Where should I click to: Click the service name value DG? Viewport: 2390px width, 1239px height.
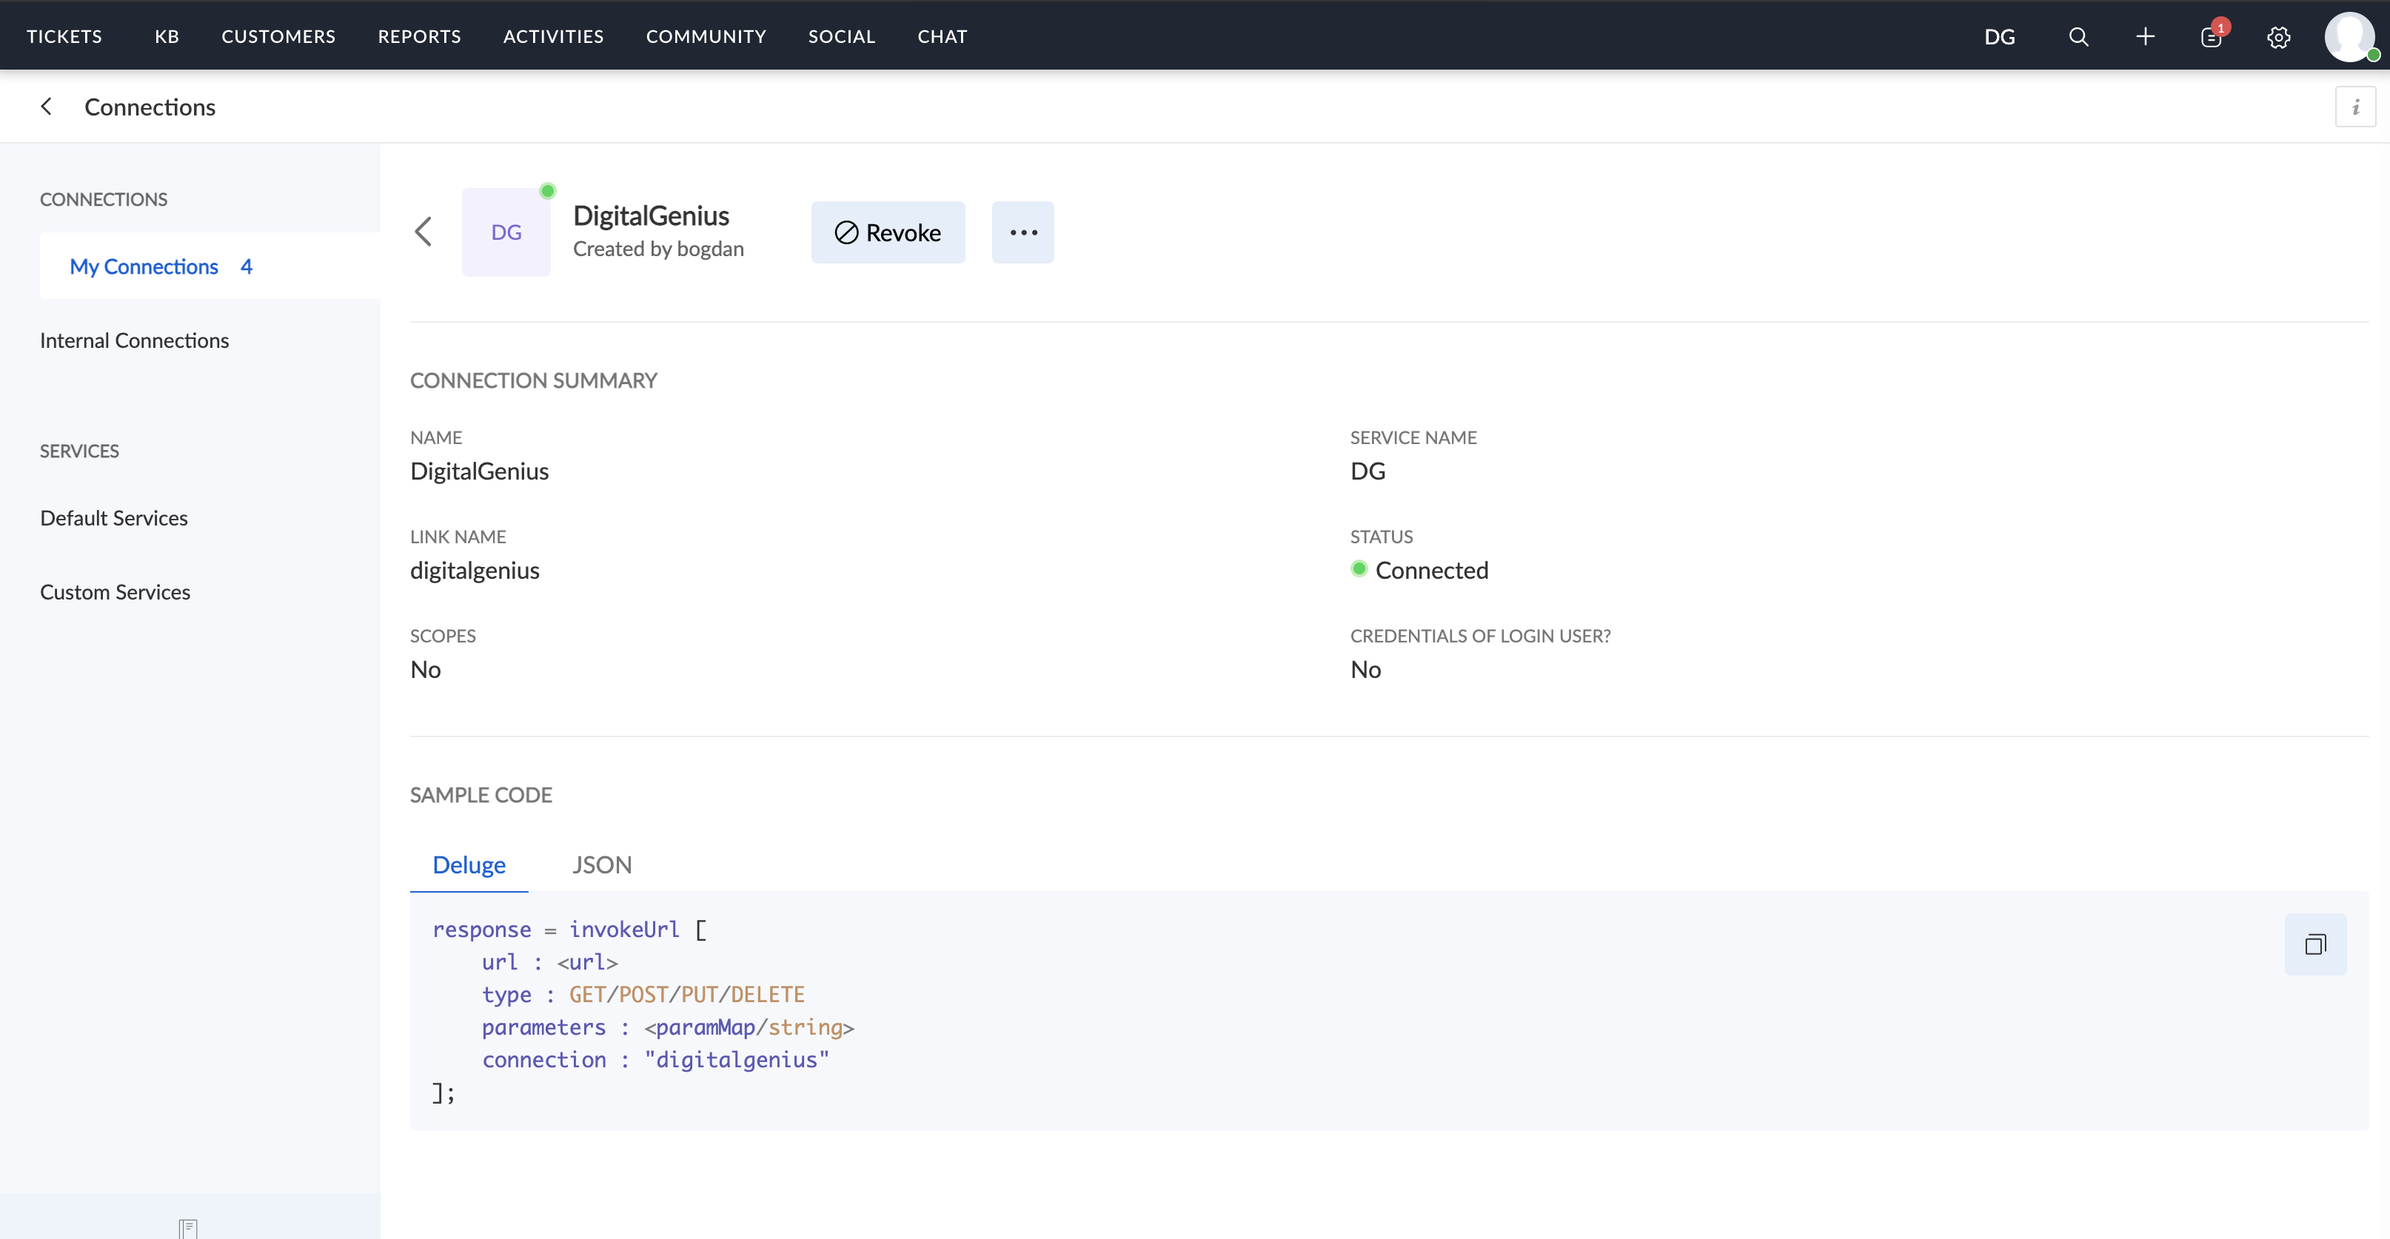(1368, 470)
